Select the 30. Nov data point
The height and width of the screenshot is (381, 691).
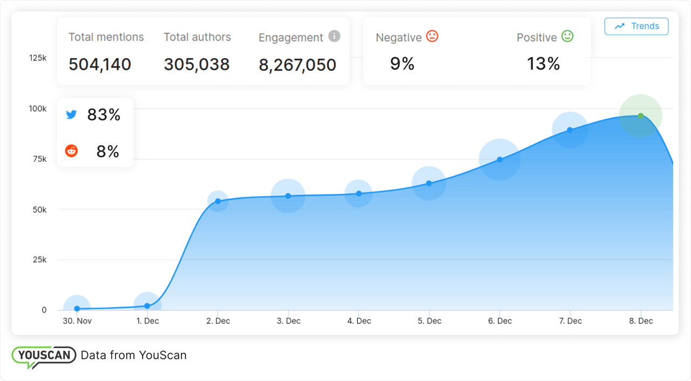tap(77, 309)
